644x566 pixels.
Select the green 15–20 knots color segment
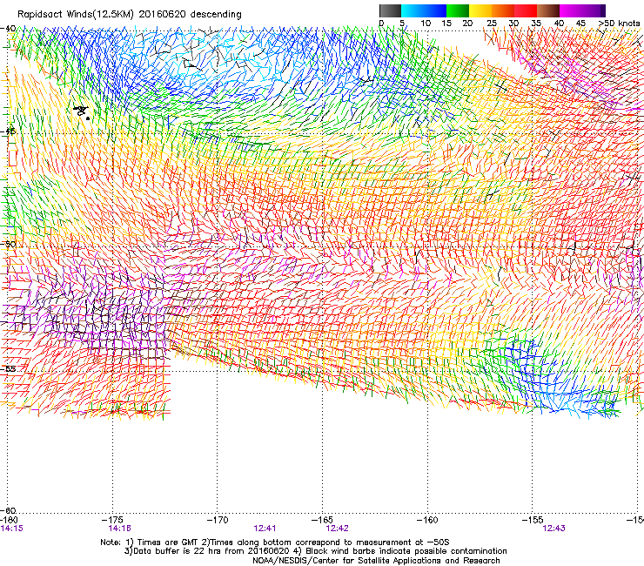click(x=458, y=10)
